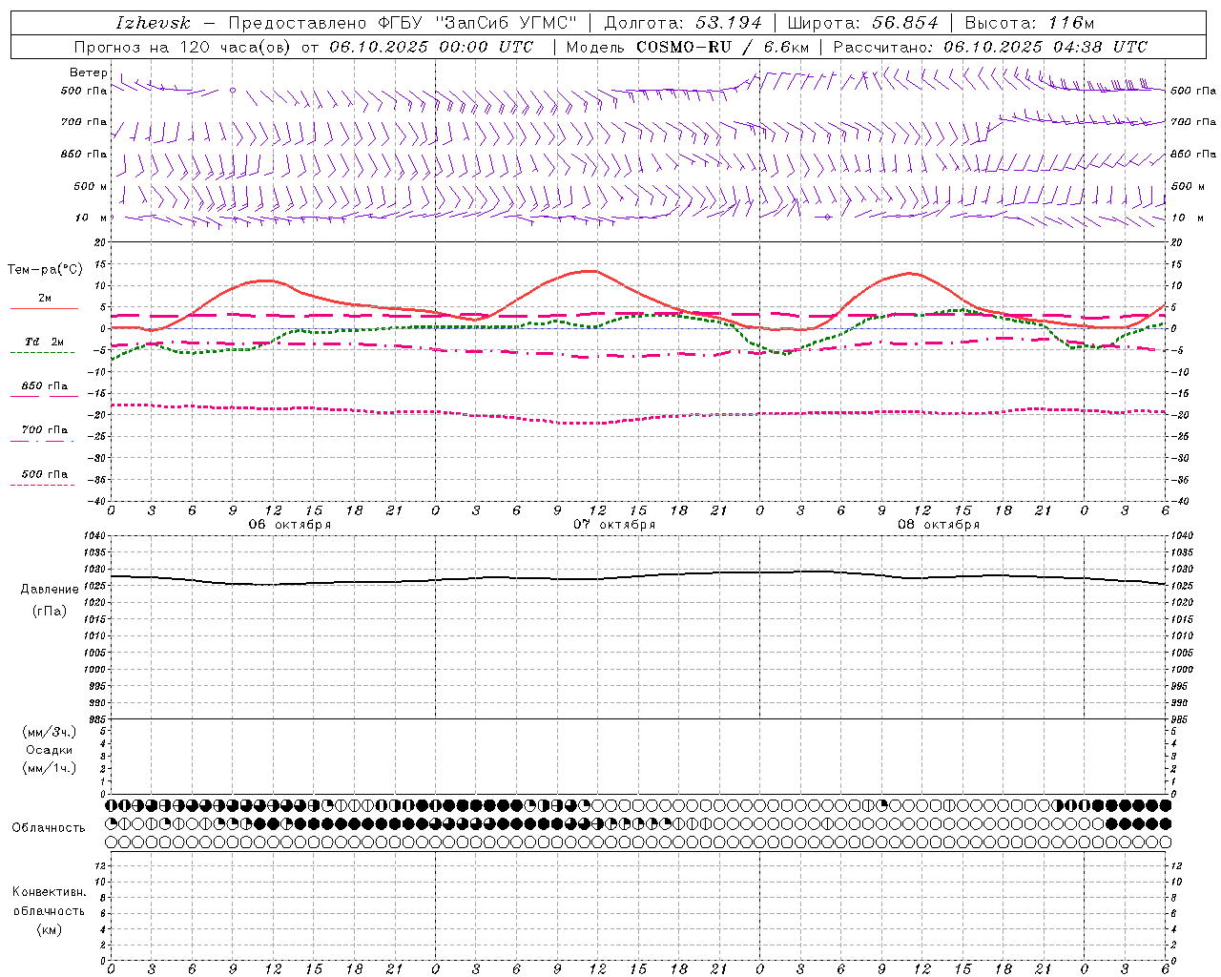Viewport: 1221px width, 977px height.
Task: Click the Осадки precipitation label
Action: (x=50, y=750)
